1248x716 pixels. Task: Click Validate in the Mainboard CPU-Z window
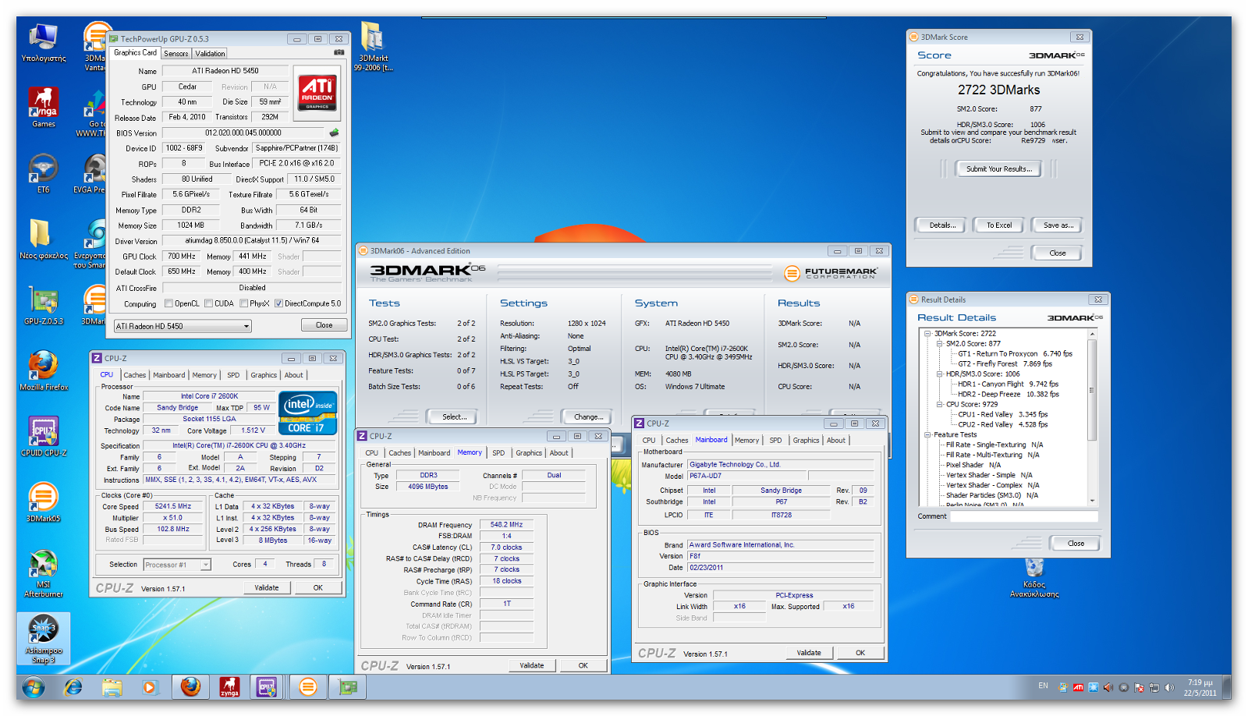click(809, 653)
